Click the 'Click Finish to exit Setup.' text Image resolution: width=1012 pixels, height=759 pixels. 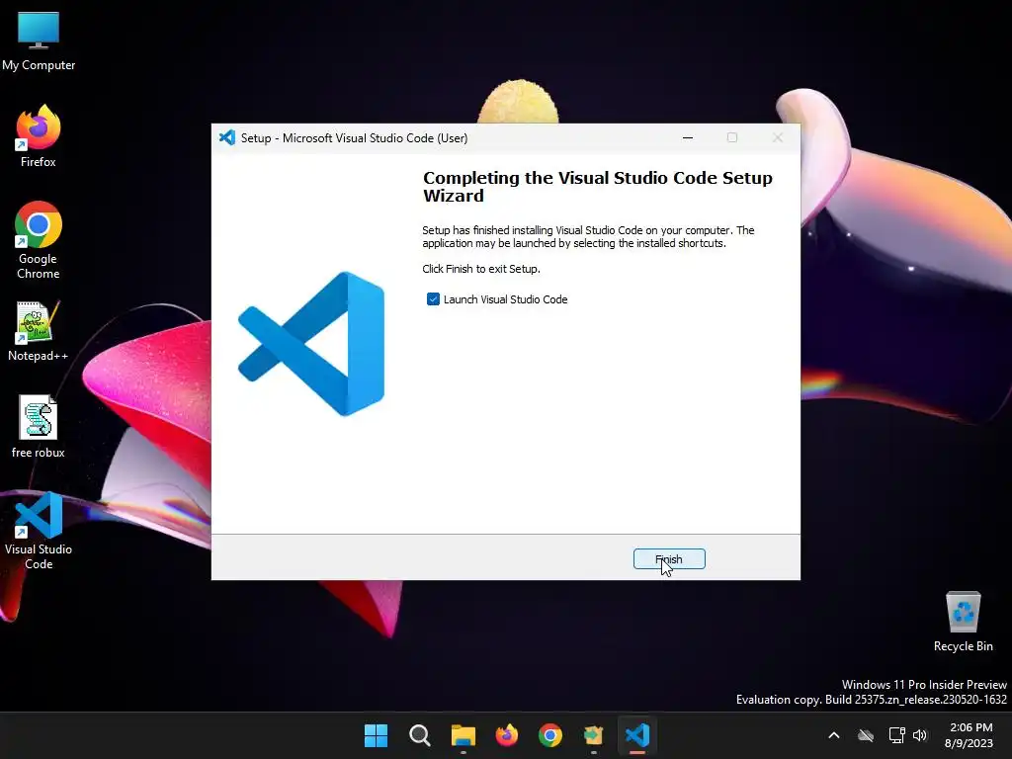(481, 269)
